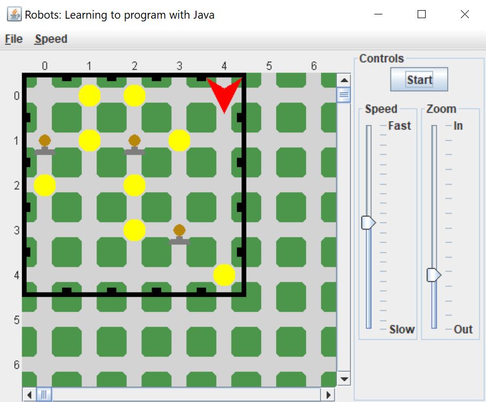Click the vertical scrollbar thumb
486x402 pixels.
click(344, 95)
